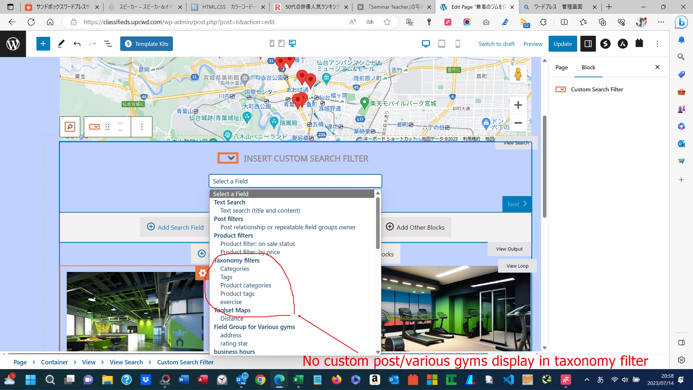Image resolution: width=693 pixels, height=390 pixels.
Task: Open the Spectra lightning bolt panel
Action: (605, 44)
